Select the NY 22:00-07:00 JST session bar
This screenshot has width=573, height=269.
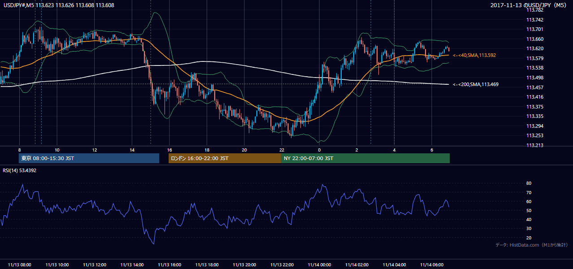[x=365, y=158]
